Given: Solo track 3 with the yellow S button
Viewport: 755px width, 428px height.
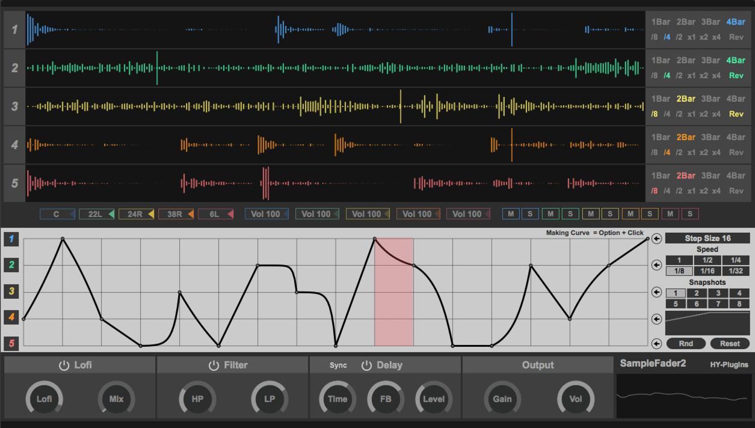Looking at the screenshot, I should (609, 214).
